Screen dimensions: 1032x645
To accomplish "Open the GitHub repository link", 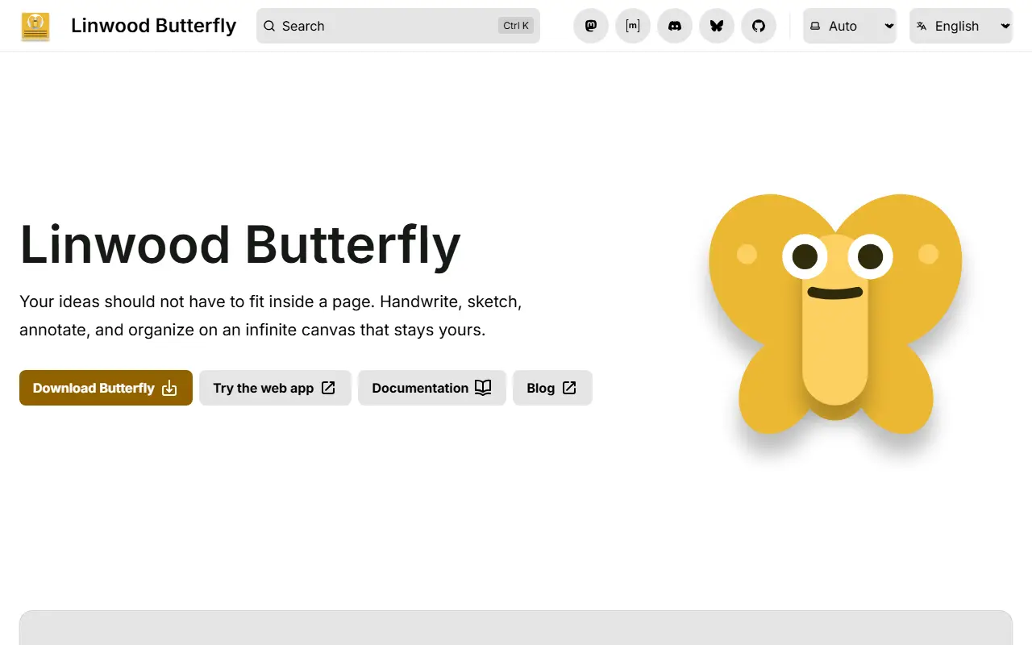I will [x=759, y=26].
